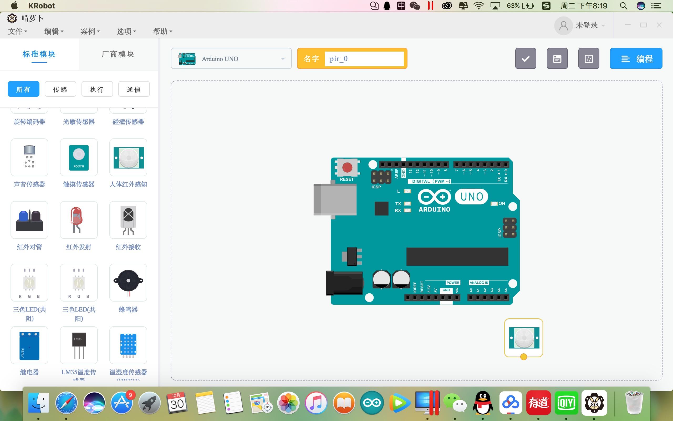Click the pir_0 name input field
This screenshot has height=421, width=673.
tap(364, 59)
